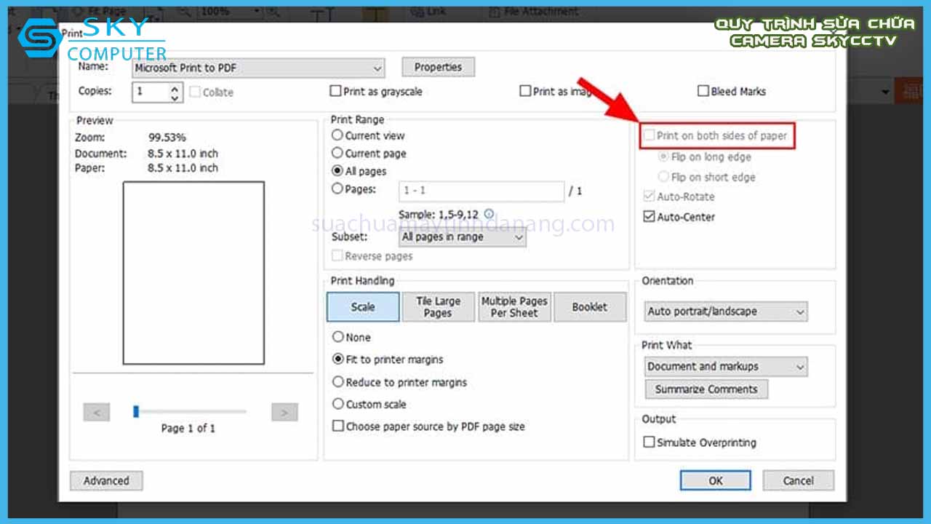Enable Print as grayscale checkbox
Screen dimensions: 931x524
point(336,92)
